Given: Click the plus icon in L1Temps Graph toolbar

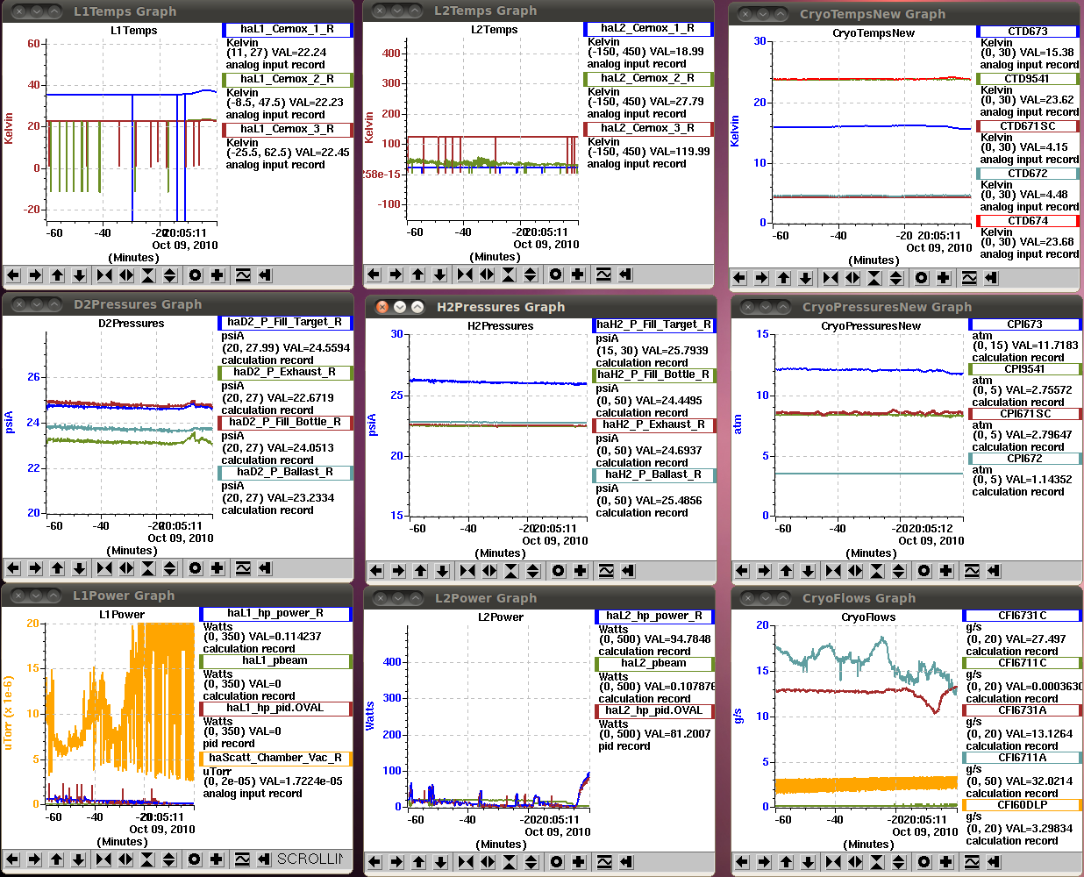Looking at the screenshot, I should 217,275.
